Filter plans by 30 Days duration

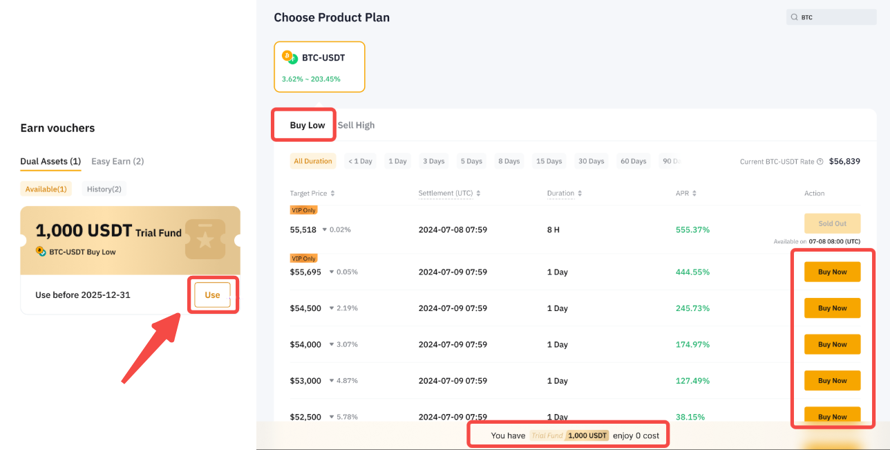click(591, 161)
